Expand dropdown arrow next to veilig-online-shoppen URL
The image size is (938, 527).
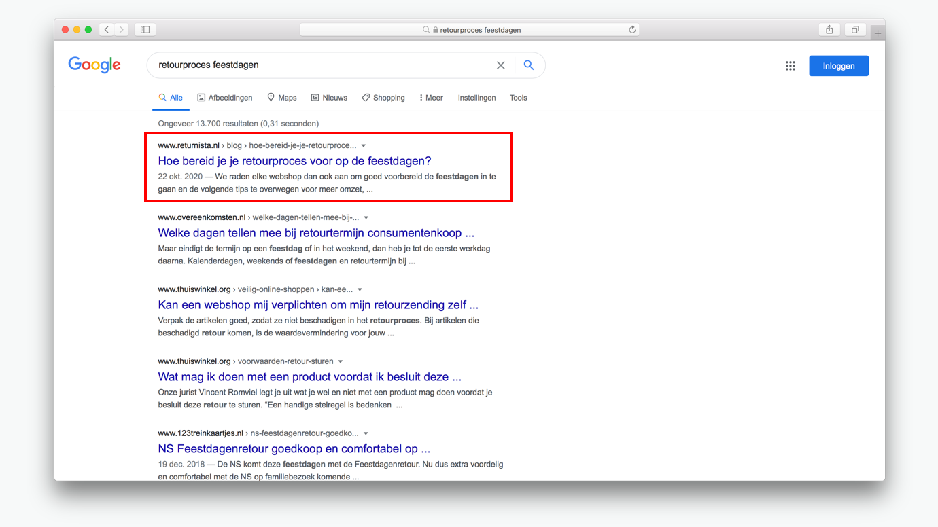coord(360,290)
